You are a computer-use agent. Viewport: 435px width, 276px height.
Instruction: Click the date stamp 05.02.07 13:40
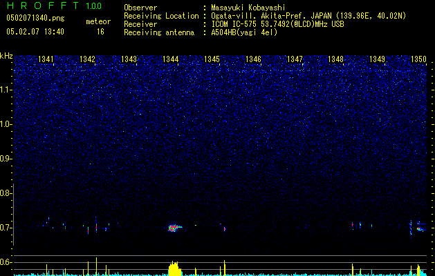tap(35, 32)
